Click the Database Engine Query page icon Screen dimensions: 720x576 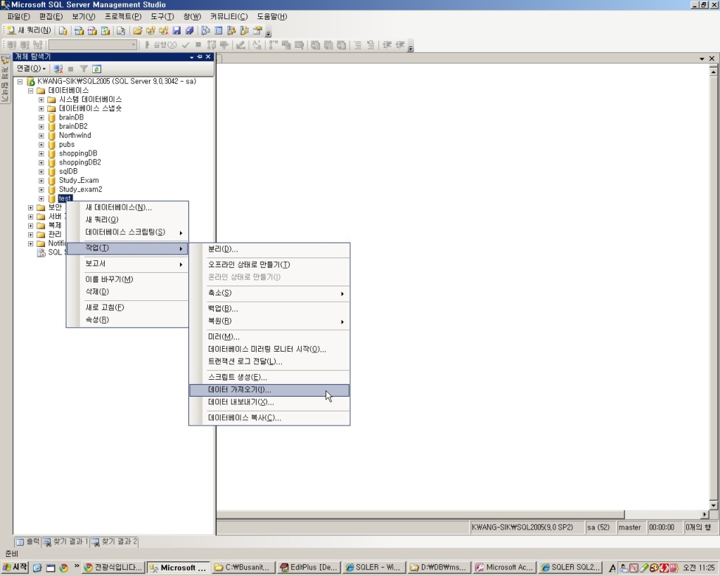click(63, 31)
